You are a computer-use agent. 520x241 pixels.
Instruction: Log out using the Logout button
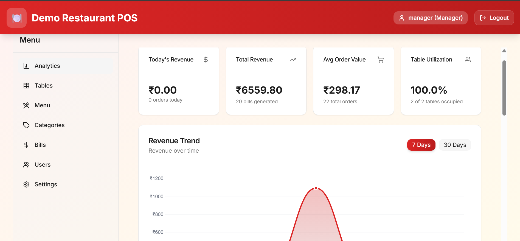point(494,18)
